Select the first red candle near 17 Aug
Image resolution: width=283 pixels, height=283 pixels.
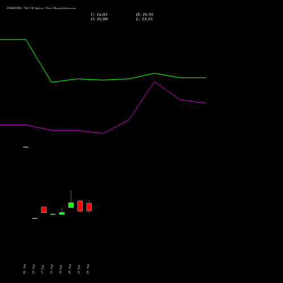(x=44, y=209)
